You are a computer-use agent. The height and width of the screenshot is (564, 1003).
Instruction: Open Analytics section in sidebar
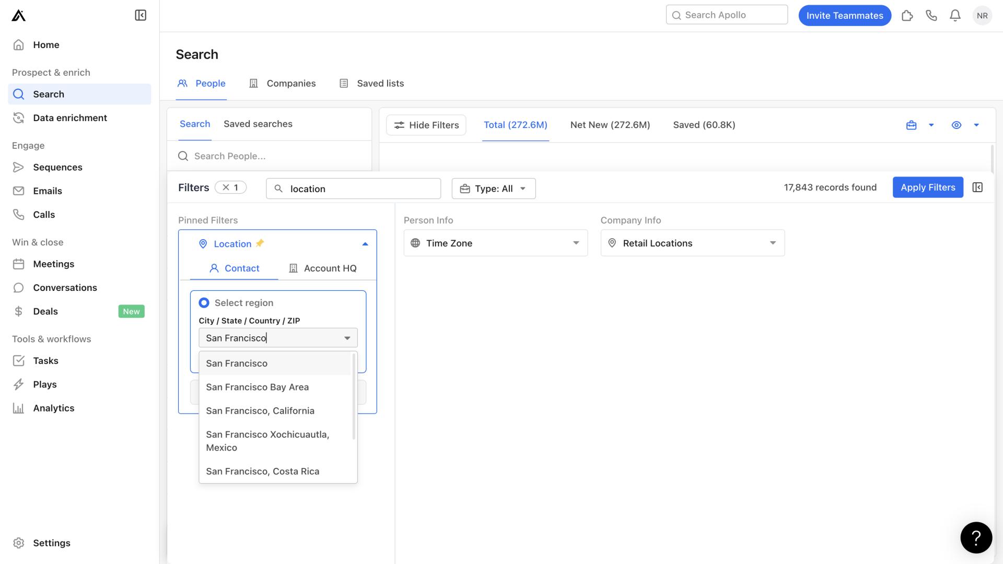pyautogui.click(x=53, y=407)
